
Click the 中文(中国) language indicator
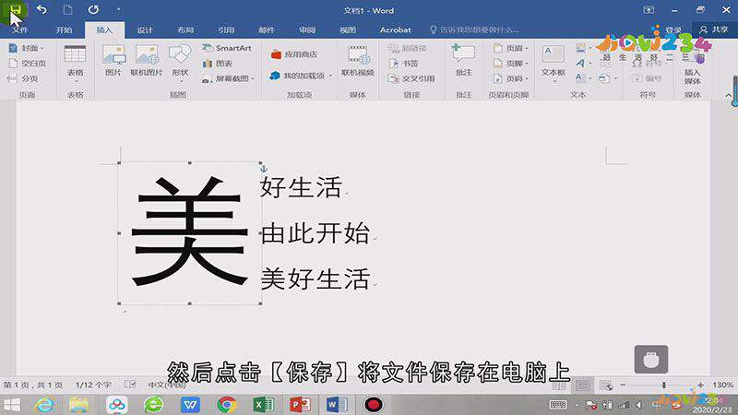(167, 385)
